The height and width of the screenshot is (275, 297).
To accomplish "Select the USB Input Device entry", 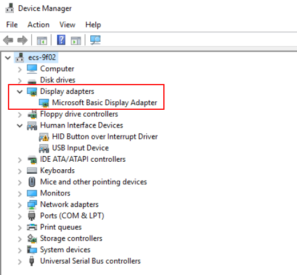I will [x=80, y=148].
